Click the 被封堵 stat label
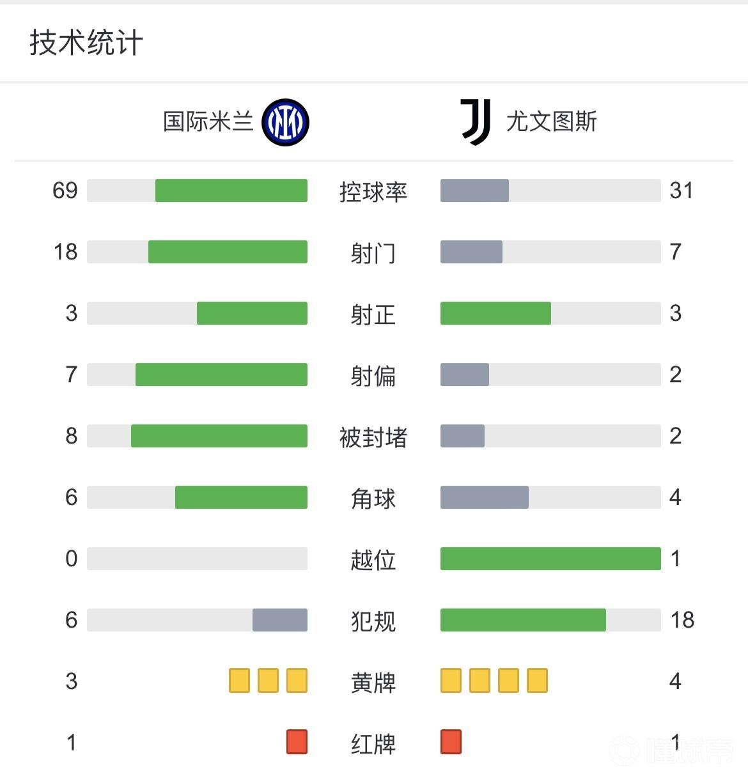Image resolution: width=748 pixels, height=774 pixels. pyautogui.click(x=373, y=437)
